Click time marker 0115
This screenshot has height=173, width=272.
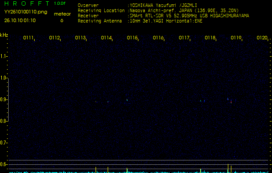point(132,38)
